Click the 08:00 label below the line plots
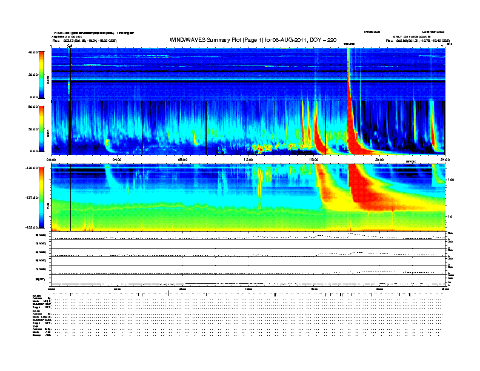The height and width of the screenshot is (371, 480). coord(182,289)
